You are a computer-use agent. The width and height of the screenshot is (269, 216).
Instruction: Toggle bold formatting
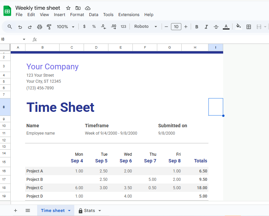[197, 27]
